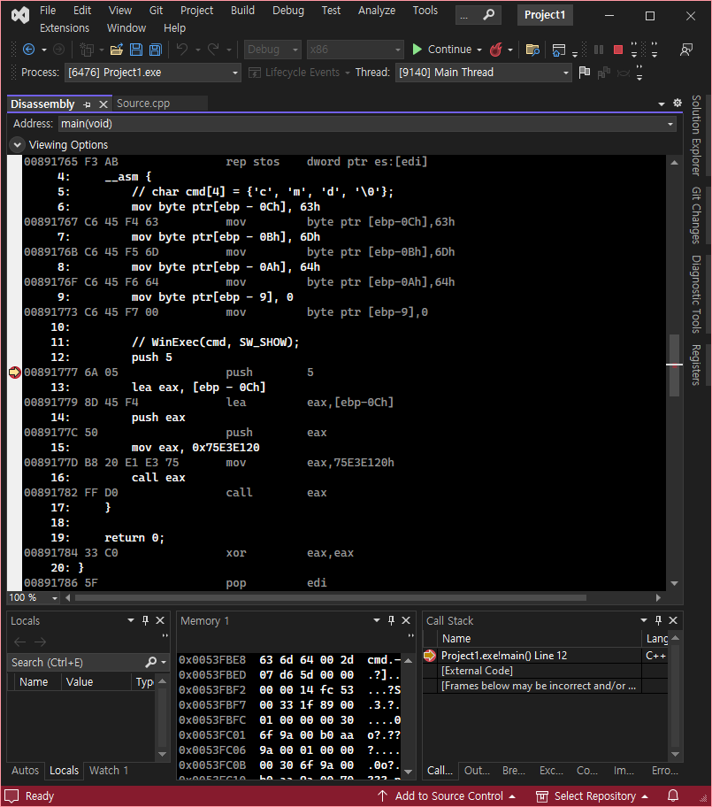
Task: Click memory address 0x0053FBE8
Action: tap(212, 660)
